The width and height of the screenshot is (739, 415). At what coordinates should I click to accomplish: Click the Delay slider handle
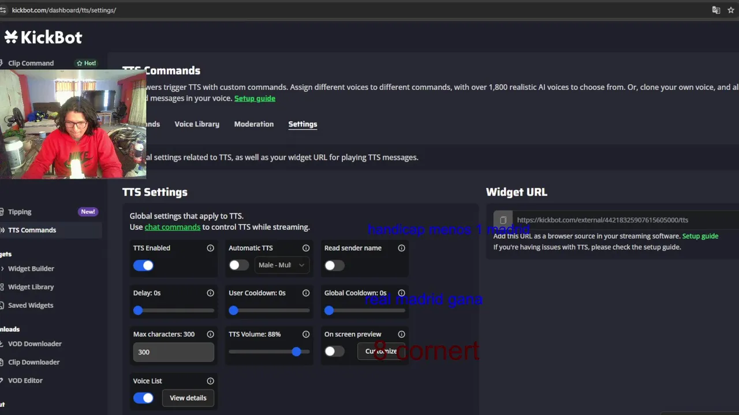138,311
